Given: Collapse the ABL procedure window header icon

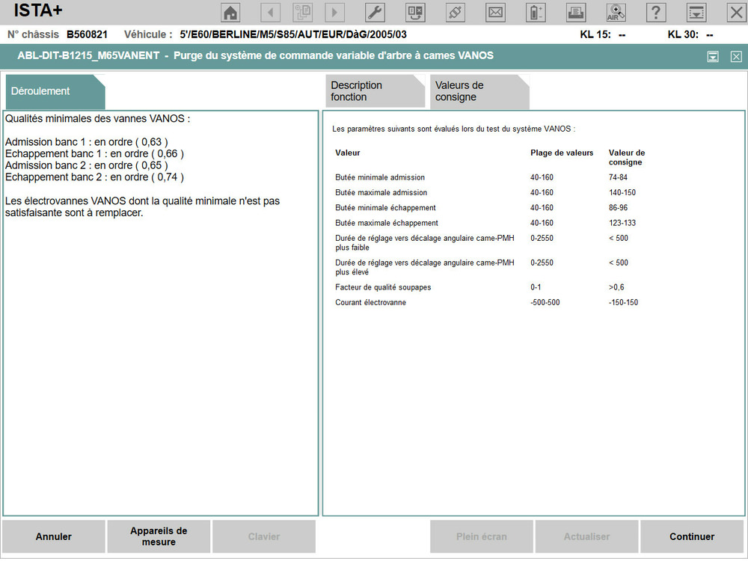Looking at the screenshot, I should (x=713, y=57).
